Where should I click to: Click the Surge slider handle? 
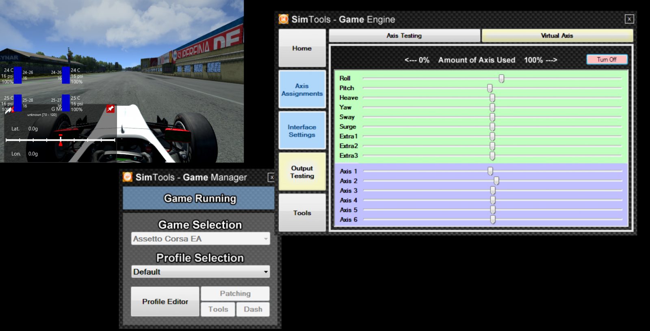point(492,127)
